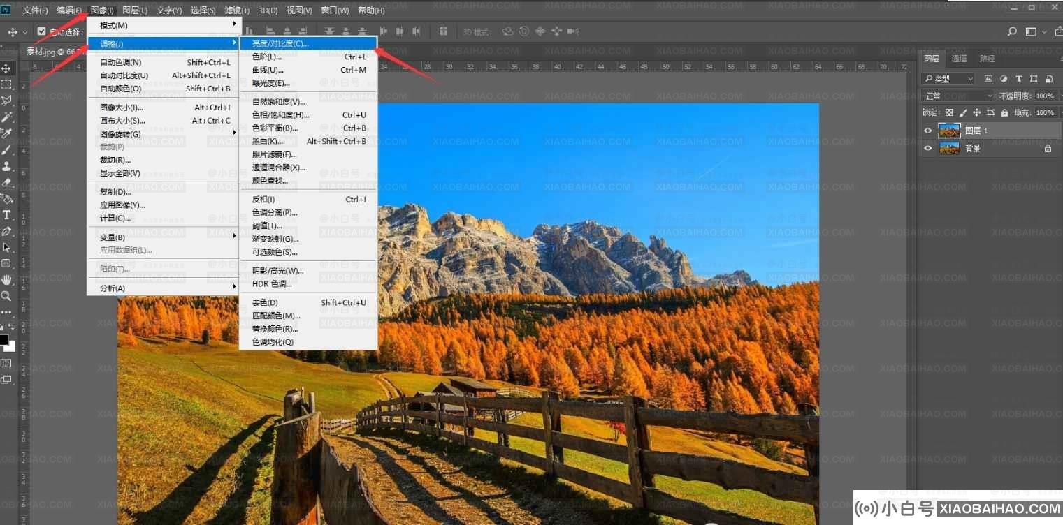Select the Brush tool
The image size is (1063, 525).
(6, 149)
